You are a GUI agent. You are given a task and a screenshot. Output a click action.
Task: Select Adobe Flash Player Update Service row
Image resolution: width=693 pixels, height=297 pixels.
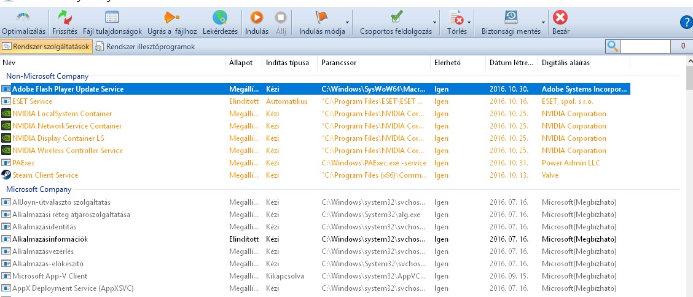[x=315, y=89]
